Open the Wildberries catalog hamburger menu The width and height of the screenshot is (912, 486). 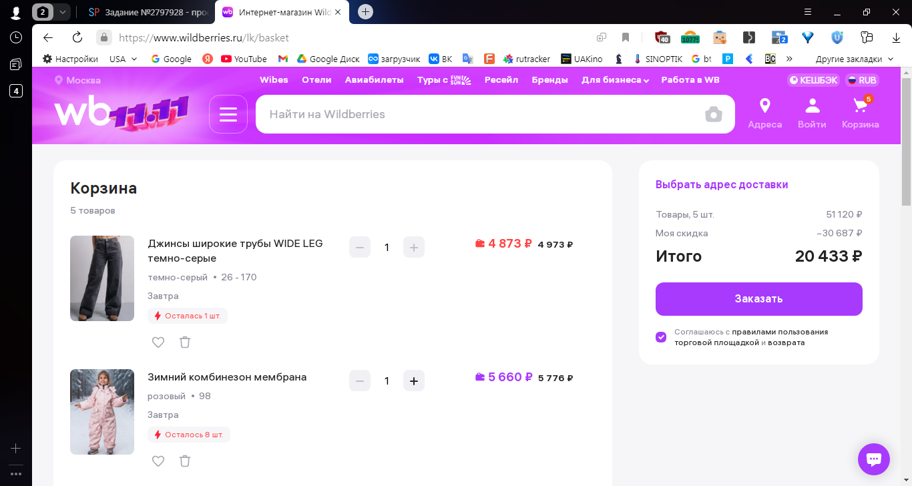pyautogui.click(x=228, y=114)
